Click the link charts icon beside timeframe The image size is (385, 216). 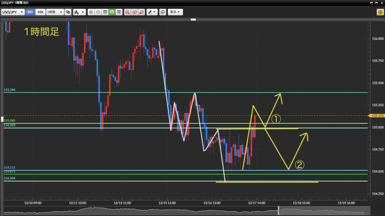point(68,12)
